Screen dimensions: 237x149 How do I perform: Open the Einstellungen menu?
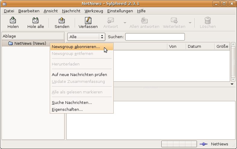click(120, 11)
